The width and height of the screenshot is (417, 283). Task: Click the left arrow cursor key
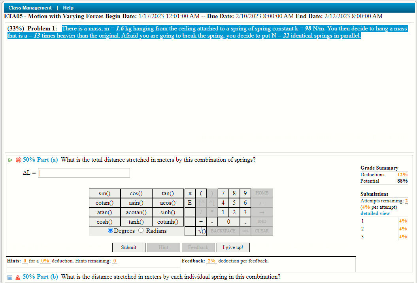click(262, 203)
